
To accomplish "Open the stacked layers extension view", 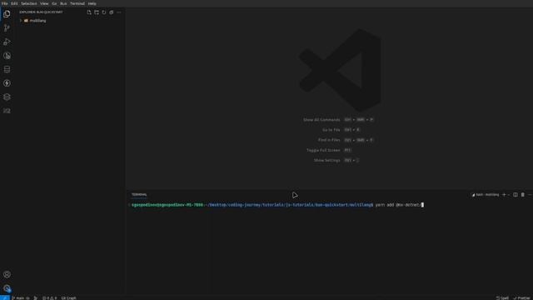I will (7, 97).
